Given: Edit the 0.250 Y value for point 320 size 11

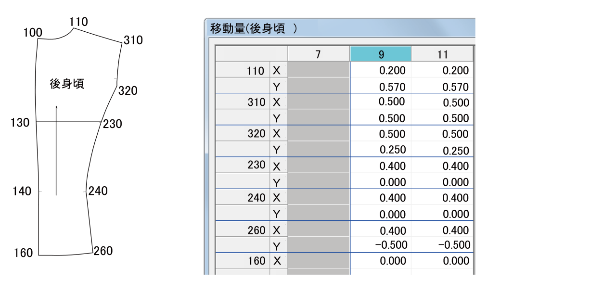Looking at the screenshot, I should click(443, 150).
